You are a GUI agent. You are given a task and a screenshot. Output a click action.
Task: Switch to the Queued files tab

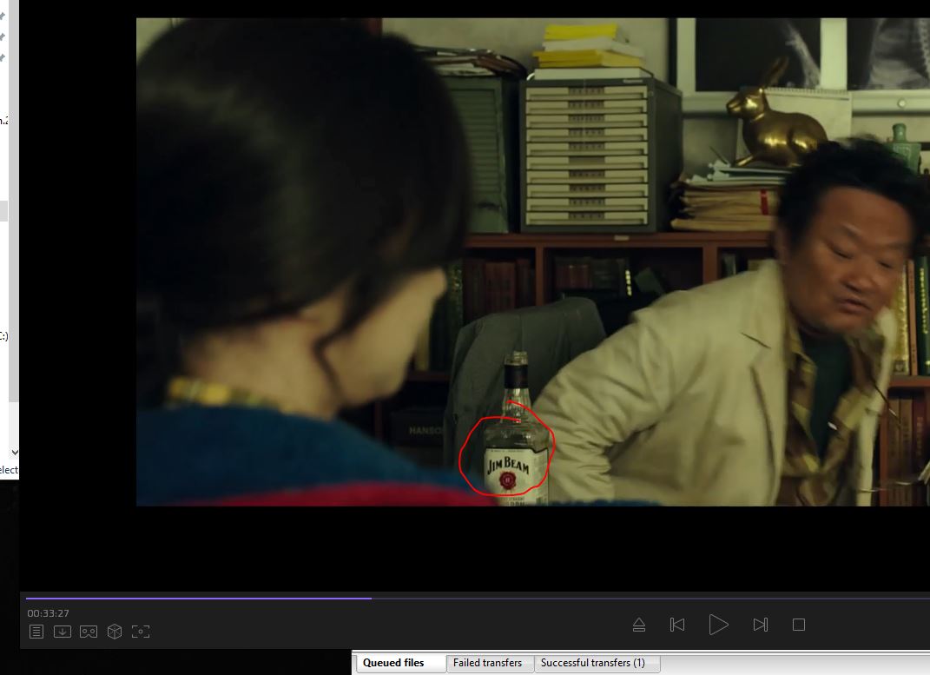393,663
